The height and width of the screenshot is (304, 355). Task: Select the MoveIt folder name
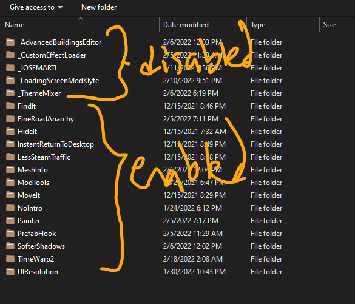(x=29, y=195)
